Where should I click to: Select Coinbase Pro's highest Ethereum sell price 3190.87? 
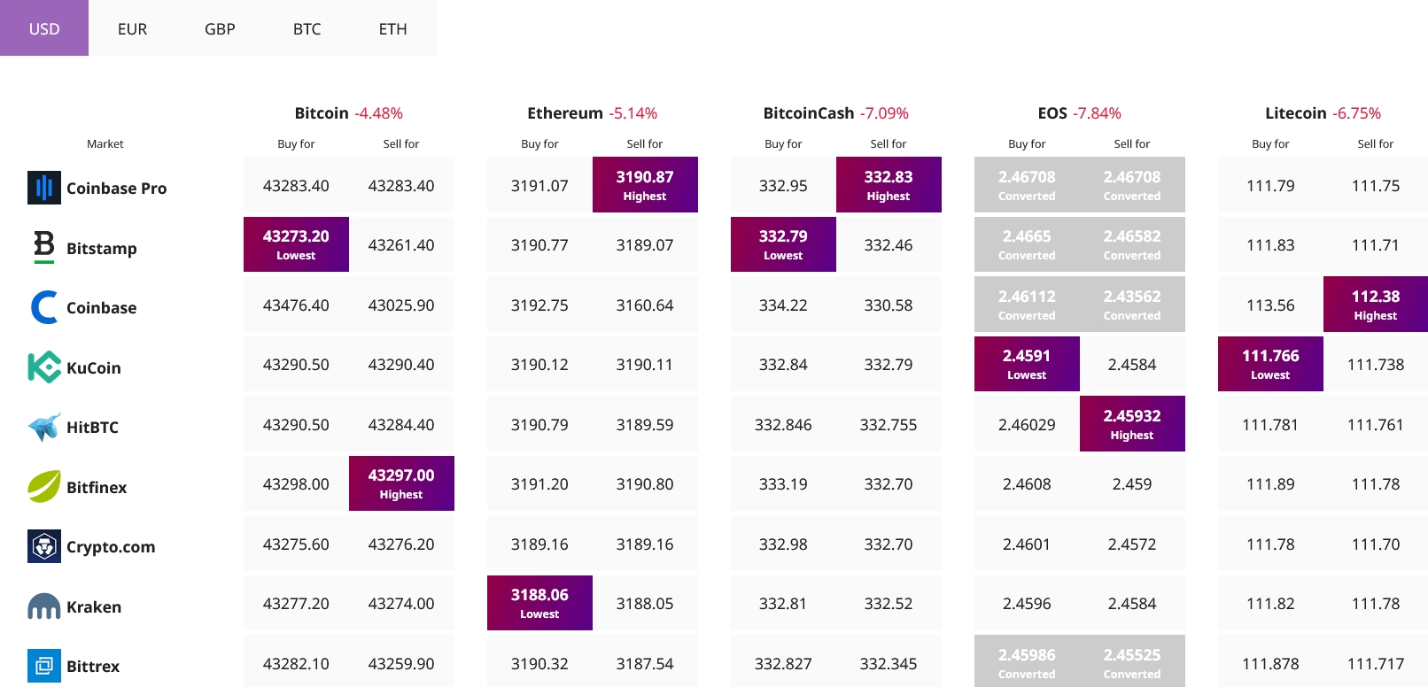click(x=645, y=185)
